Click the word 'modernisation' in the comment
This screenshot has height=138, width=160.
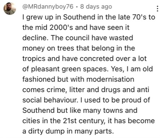click(x=110, y=79)
